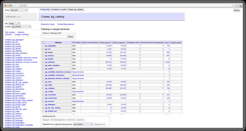Open the pg_backend_memory_contexts table link

[x=57, y=78]
